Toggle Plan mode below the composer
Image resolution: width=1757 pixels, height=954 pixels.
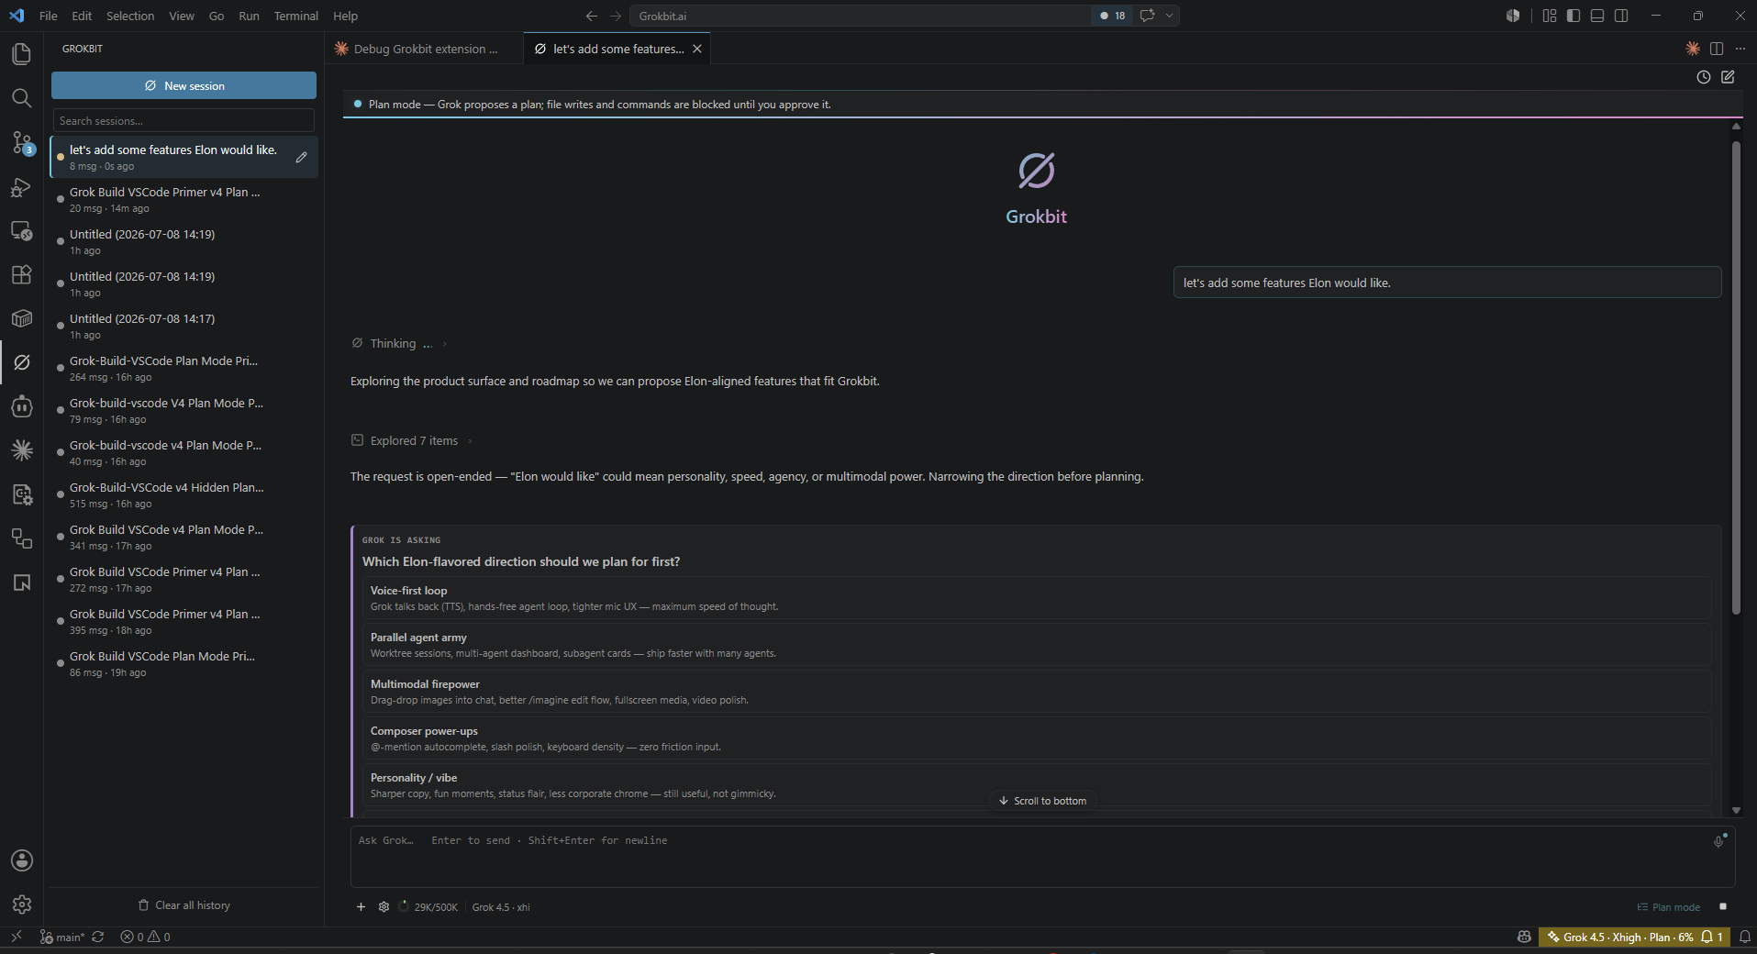click(x=1669, y=907)
